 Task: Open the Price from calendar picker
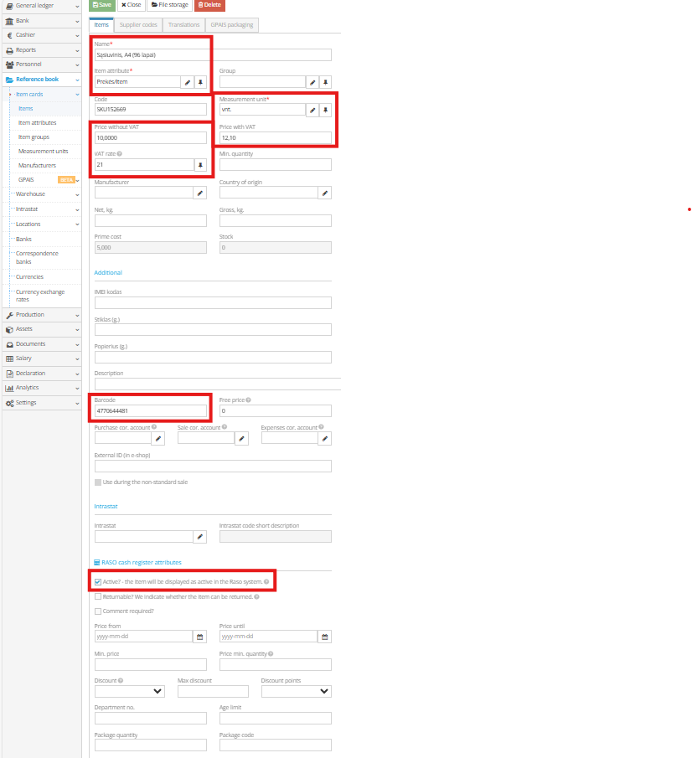(198, 637)
